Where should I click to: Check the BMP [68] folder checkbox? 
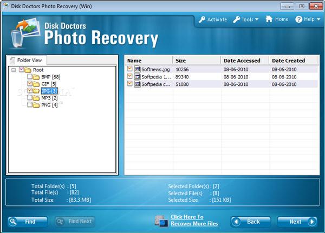pos(30,77)
